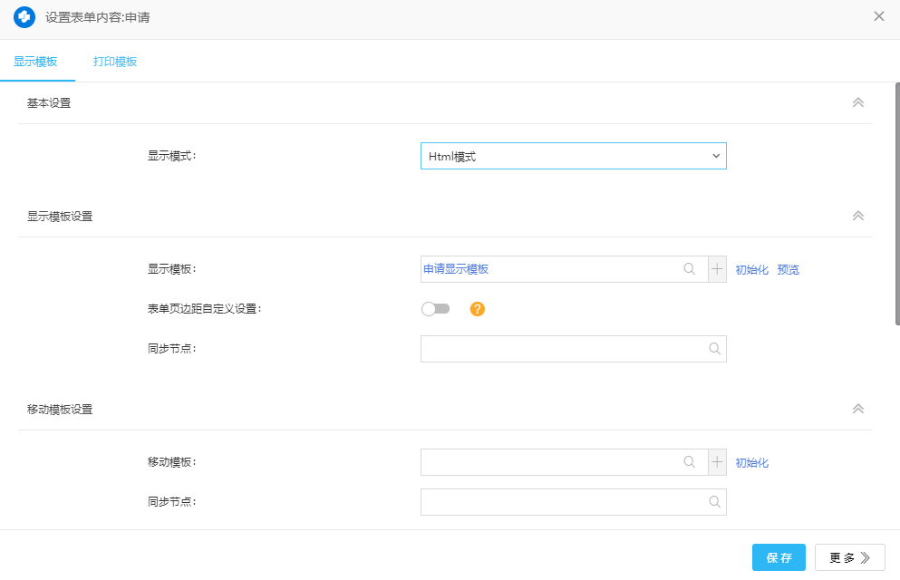Click the magnifier in 同步节点 field
Image resolution: width=900 pixels, height=580 pixels.
click(716, 349)
